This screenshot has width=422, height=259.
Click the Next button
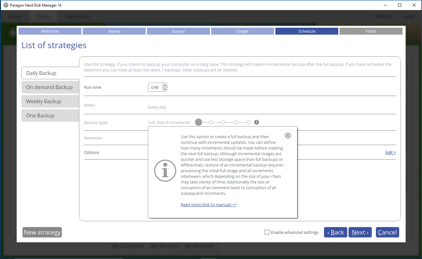coord(360,232)
